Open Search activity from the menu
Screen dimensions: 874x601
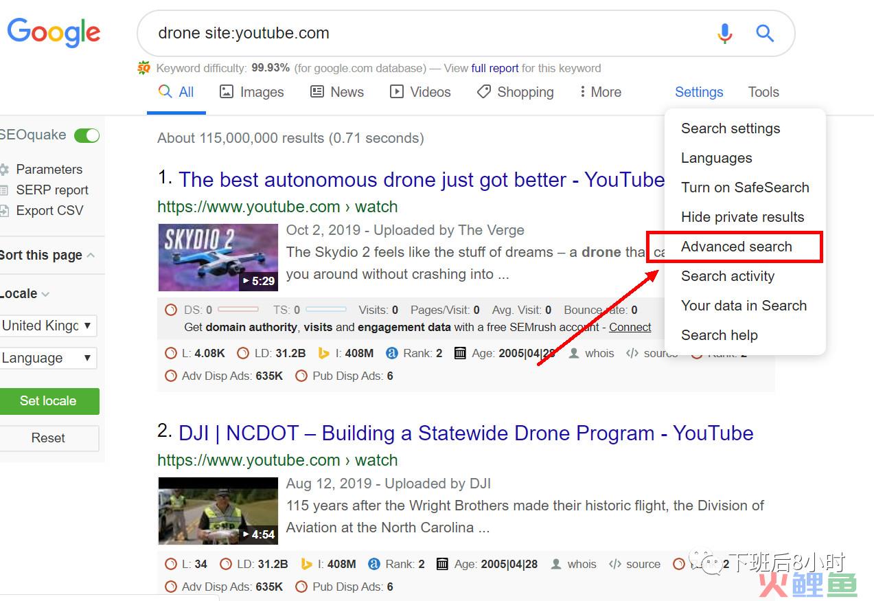pos(728,276)
